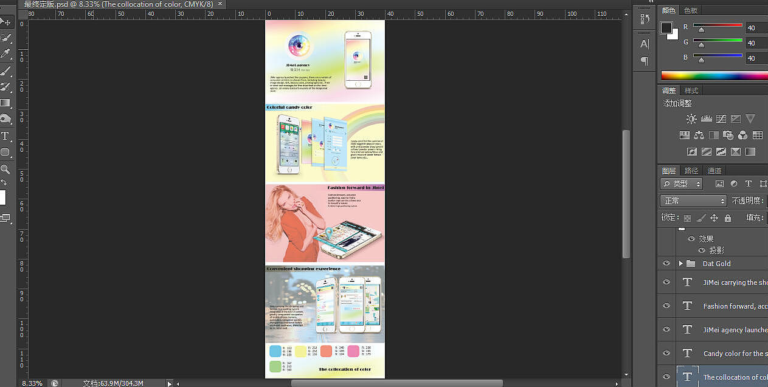Filter layers by pixel layers icon
This screenshot has height=387, width=768.
pos(719,183)
